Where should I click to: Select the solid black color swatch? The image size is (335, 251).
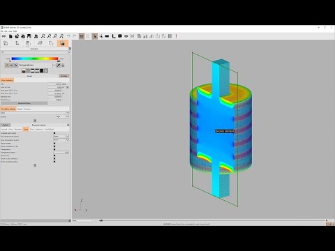point(41,70)
